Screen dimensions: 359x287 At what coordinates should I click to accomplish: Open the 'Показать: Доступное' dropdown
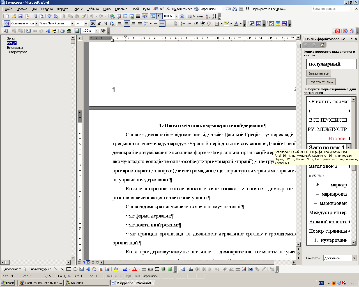click(354, 258)
